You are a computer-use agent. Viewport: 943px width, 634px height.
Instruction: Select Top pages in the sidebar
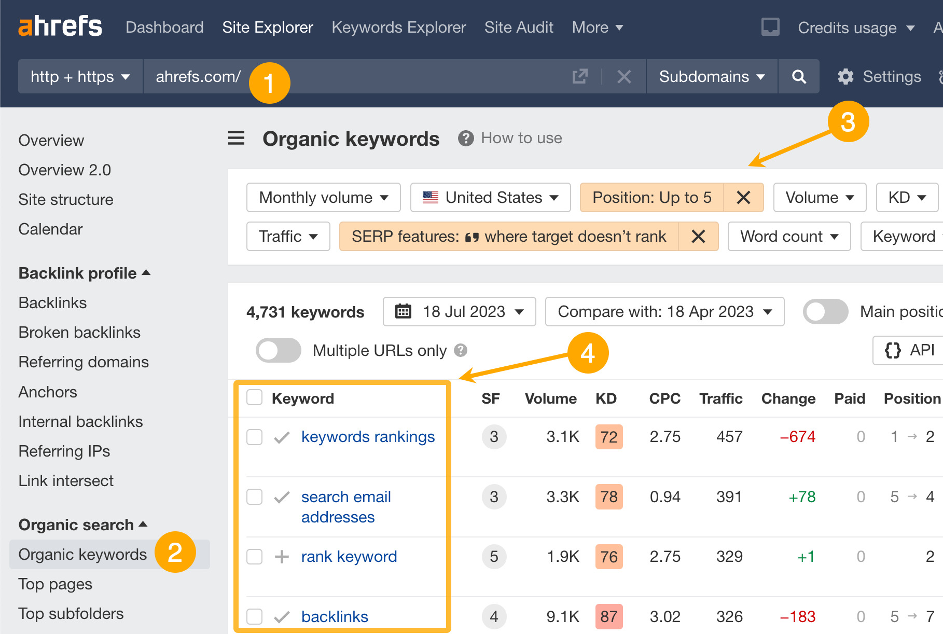pos(56,584)
